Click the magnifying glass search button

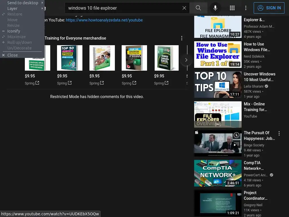198,8
